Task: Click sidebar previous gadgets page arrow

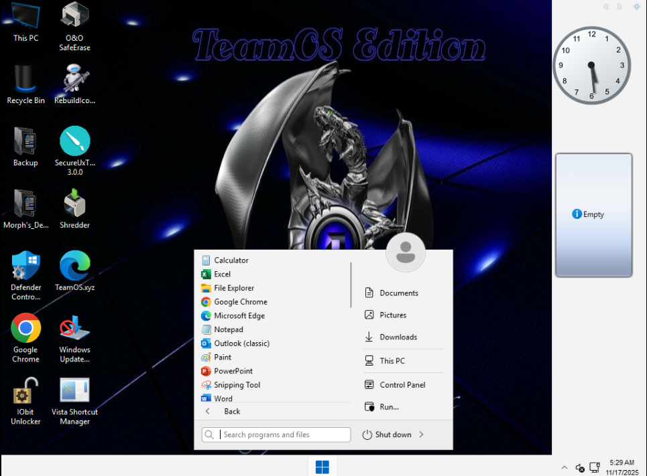Action: tap(606, 7)
